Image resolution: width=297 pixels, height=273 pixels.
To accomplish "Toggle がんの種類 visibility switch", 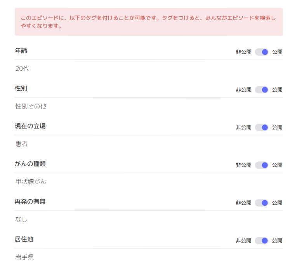I will click(262, 165).
